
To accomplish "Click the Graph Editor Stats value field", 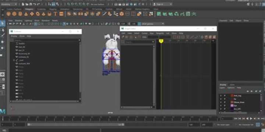I will point(153,37).
